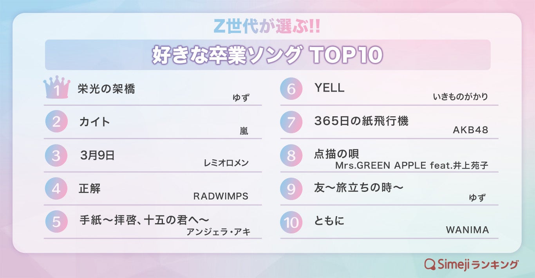Select the song title 365日の紙飛行機
The height and width of the screenshot is (278, 535).
(x=361, y=121)
